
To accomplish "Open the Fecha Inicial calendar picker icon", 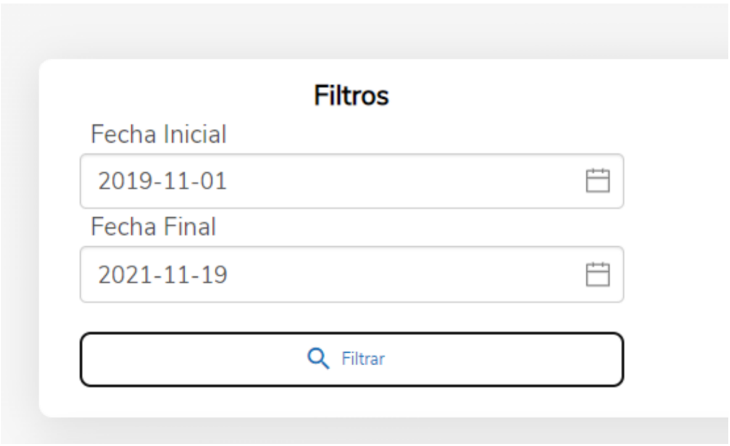I will click(x=598, y=181).
